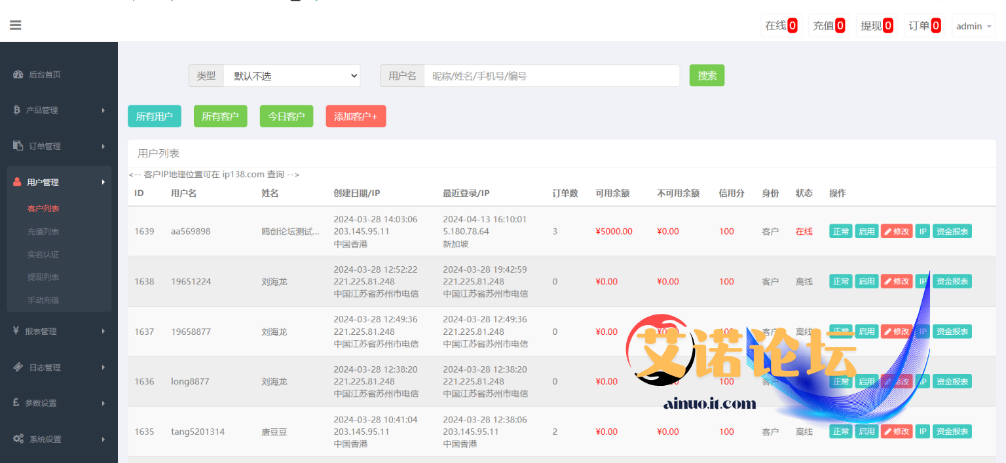Click the bitcoin icon beside 产品管理
1006x463 pixels.
pos(17,110)
